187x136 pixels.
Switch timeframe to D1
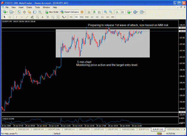(x=102, y=17)
